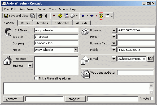Open the File menu
This screenshot has height=105, width=157.
6,9
